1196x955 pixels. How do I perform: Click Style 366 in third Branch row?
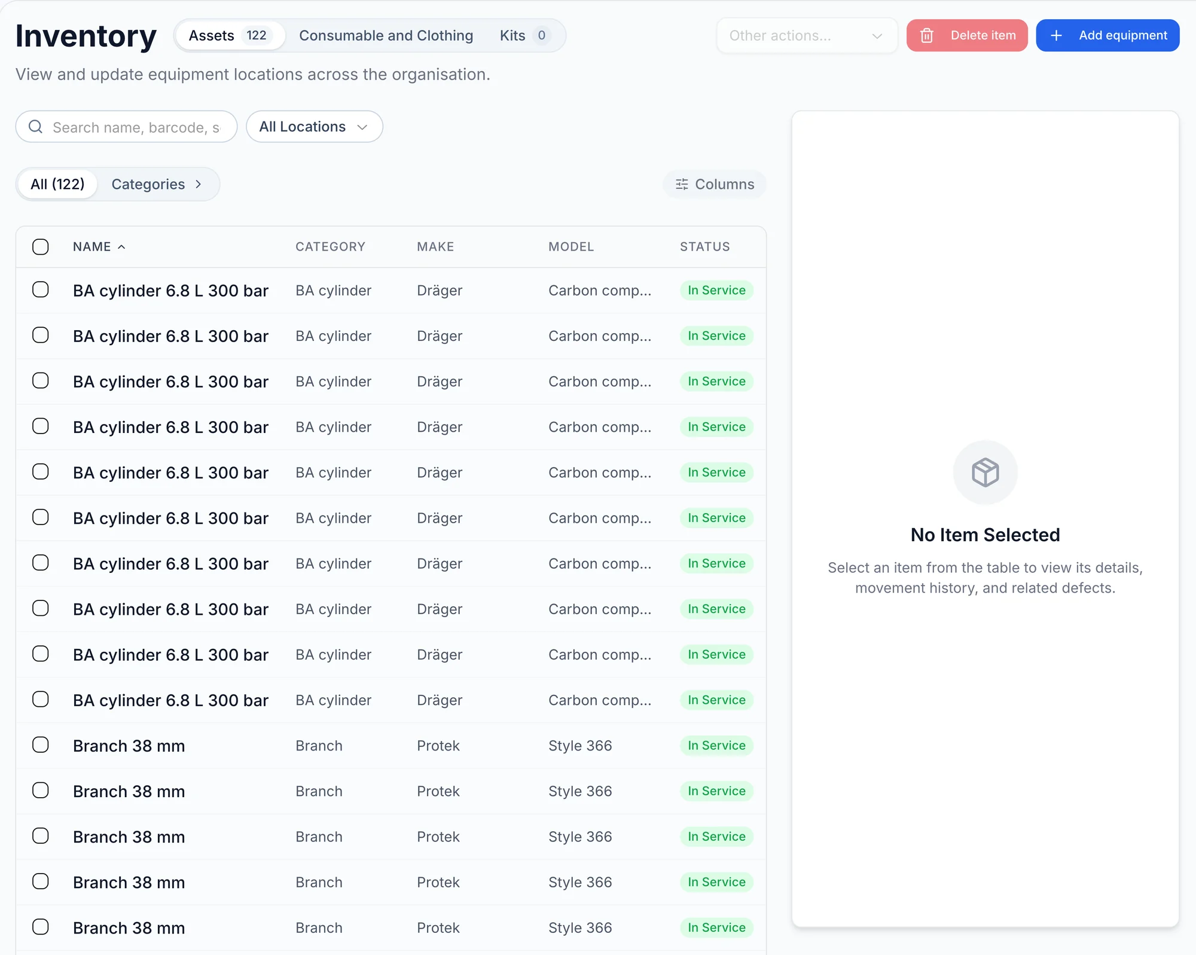coord(580,837)
